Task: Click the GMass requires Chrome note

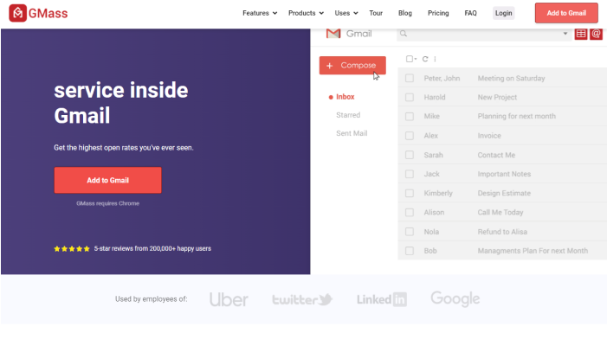Action: click(x=107, y=203)
